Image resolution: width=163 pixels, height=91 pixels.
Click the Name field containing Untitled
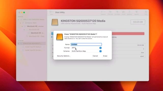coord(86,44)
